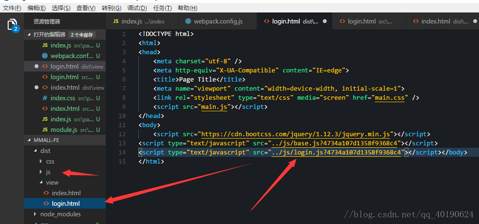Open 查看(V) menu
The image size is (479, 224).
tap(86, 8)
